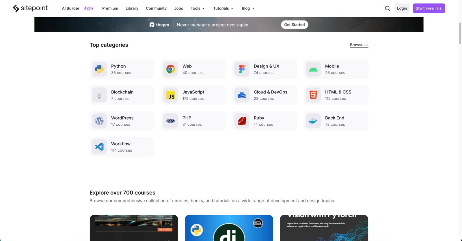Click the Figma icon for Design & UX

pyautogui.click(x=242, y=69)
